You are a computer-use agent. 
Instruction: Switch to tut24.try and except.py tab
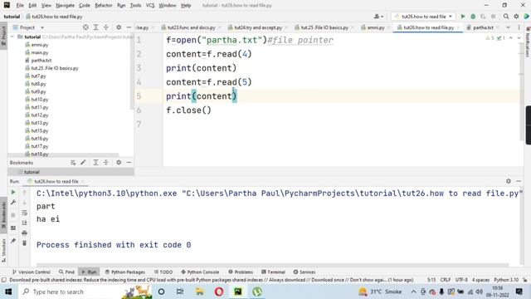click(257, 27)
